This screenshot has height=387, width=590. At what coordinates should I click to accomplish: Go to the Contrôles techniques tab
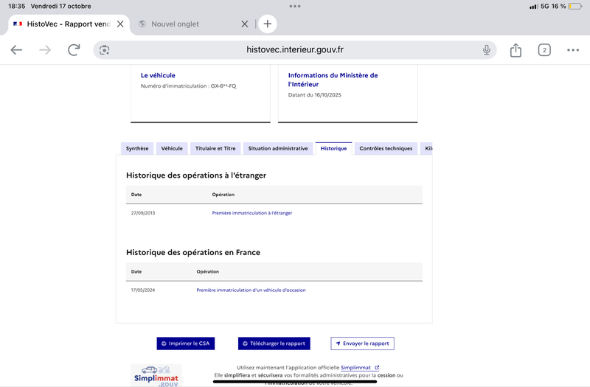386,148
